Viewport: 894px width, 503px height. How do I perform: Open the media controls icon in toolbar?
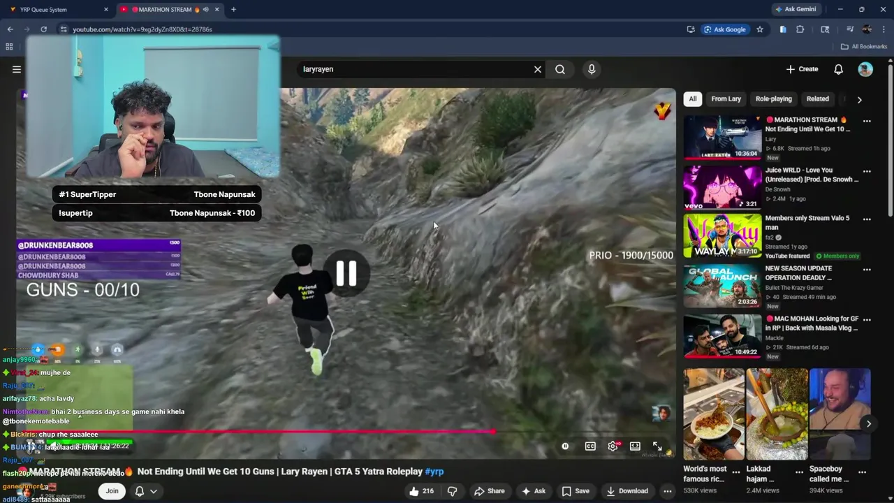(850, 29)
